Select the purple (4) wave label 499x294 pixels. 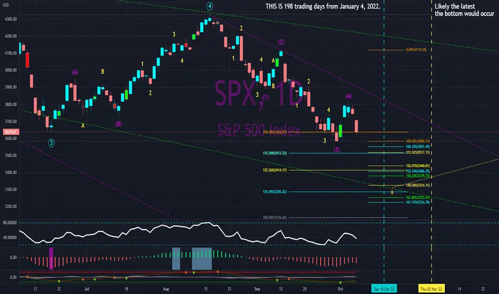click(348, 96)
